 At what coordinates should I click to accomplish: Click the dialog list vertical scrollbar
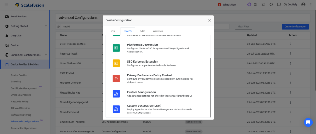(210, 88)
